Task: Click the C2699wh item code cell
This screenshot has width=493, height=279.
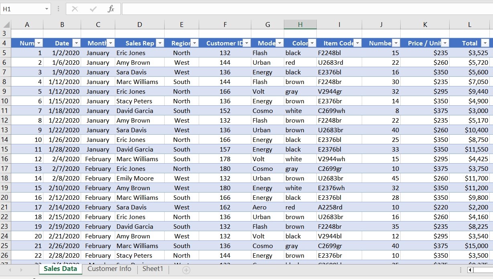Action: 339,111
